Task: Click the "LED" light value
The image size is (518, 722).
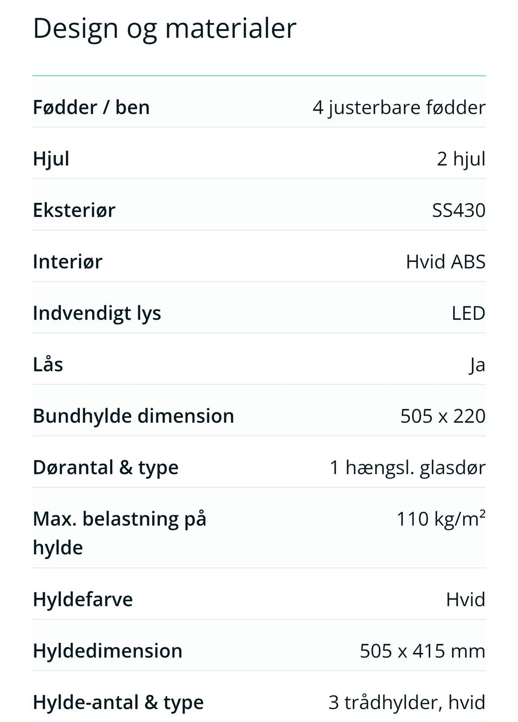Action: click(468, 313)
